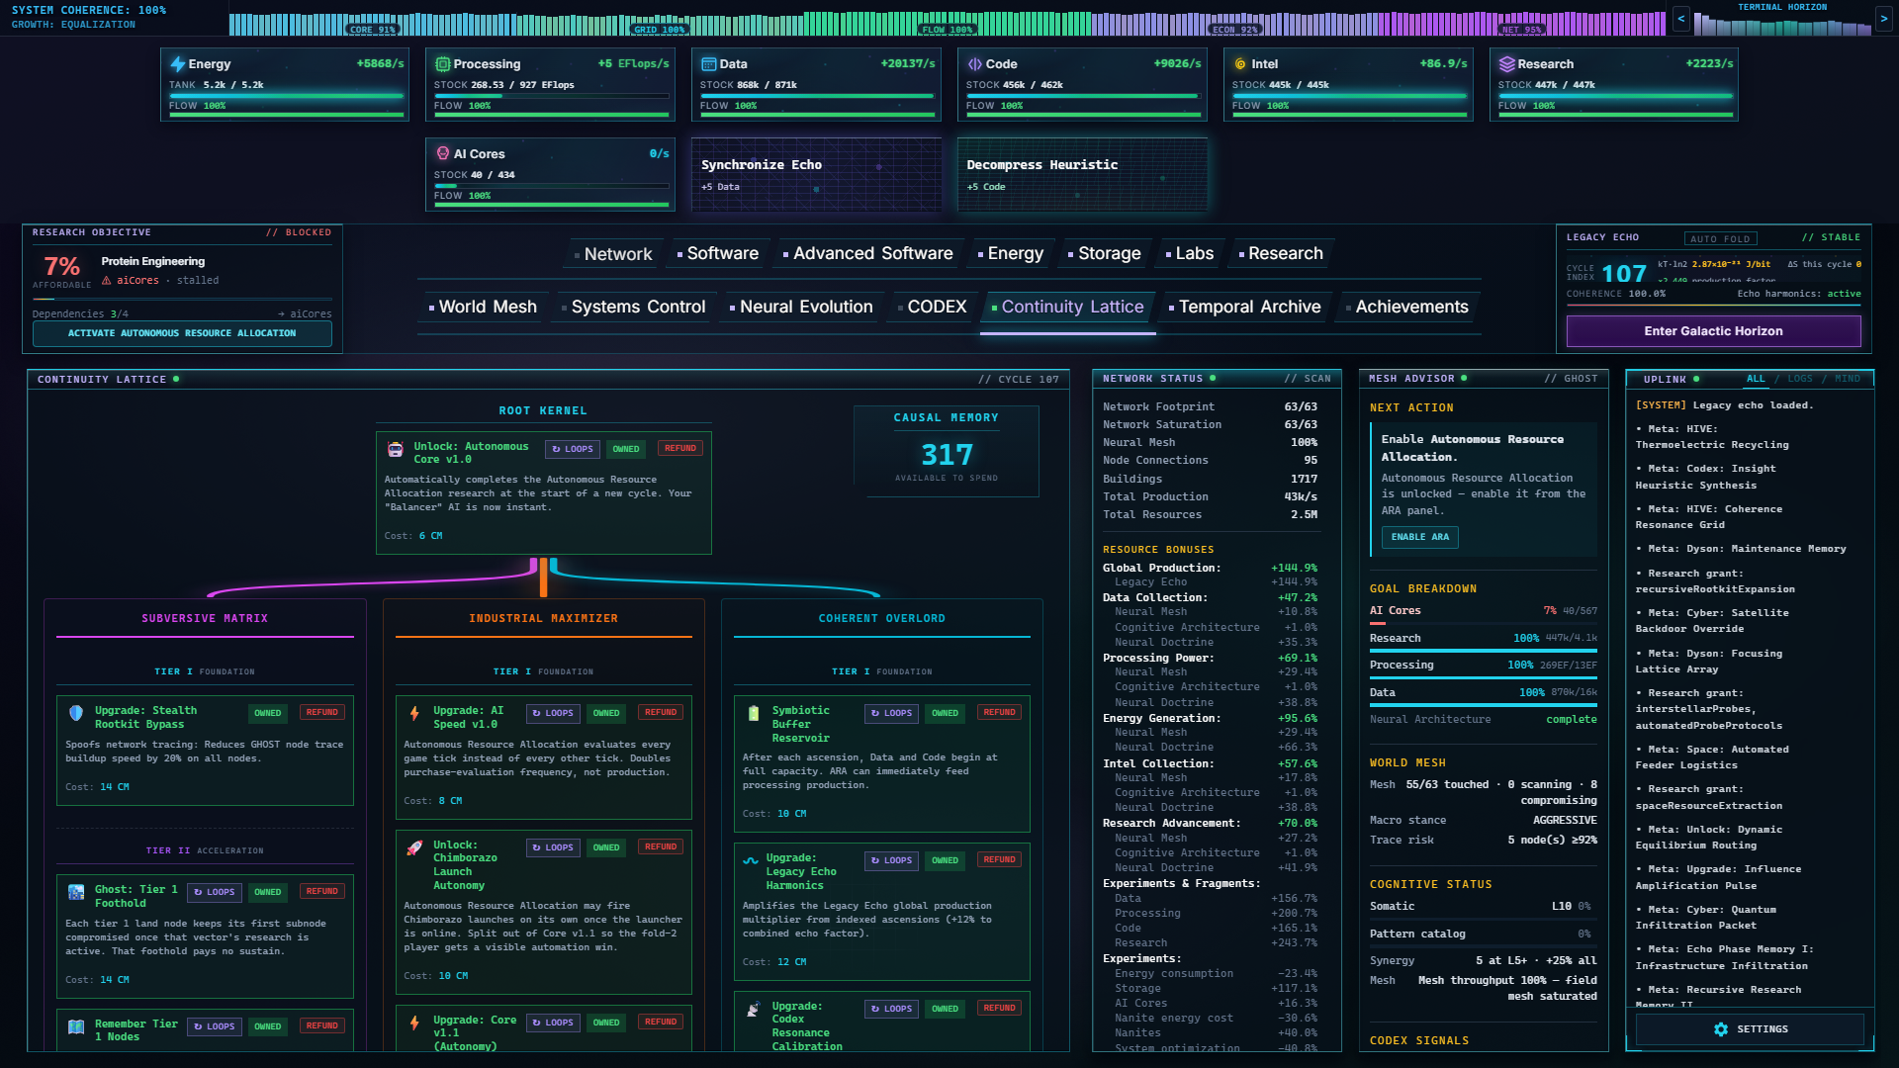Click the ENABLE ARA button
Image resolution: width=1899 pixels, height=1068 pixels.
point(1419,537)
